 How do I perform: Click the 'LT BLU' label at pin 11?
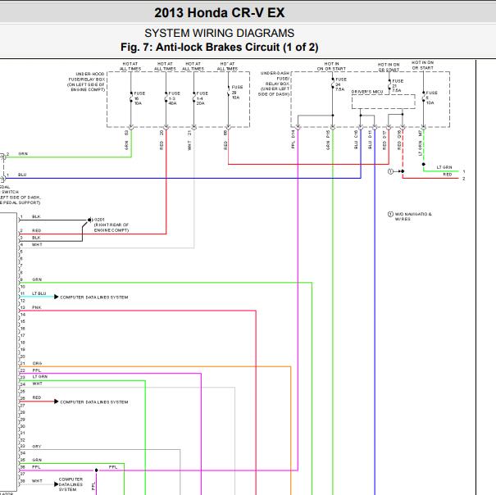coord(39,294)
